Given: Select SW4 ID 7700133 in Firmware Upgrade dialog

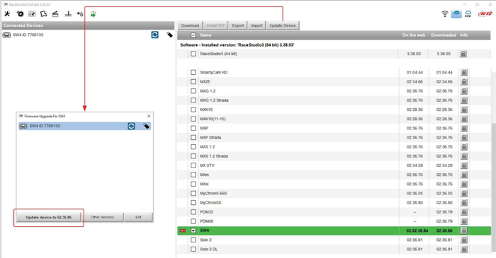Looking at the screenshot, I should (84, 126).
